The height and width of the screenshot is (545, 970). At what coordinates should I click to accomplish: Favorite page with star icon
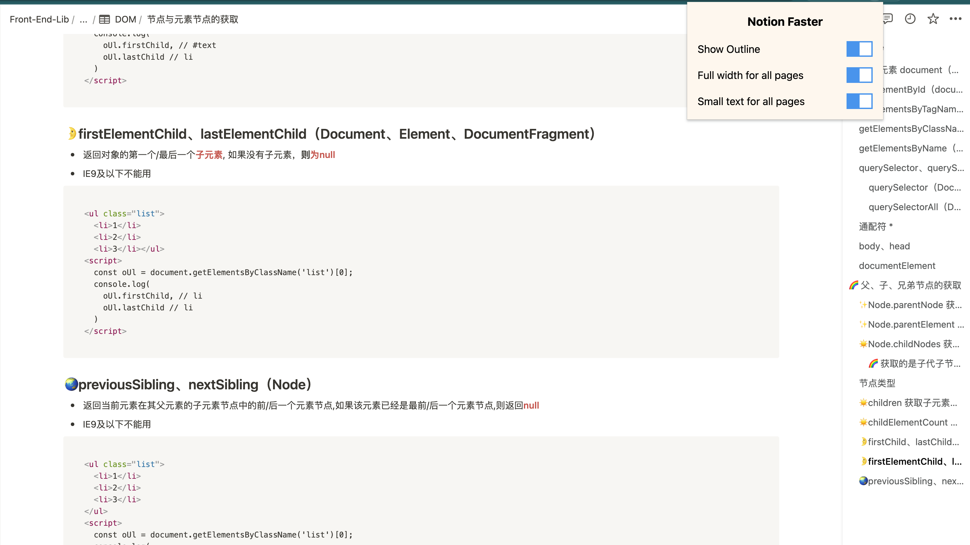coord(933,19)
